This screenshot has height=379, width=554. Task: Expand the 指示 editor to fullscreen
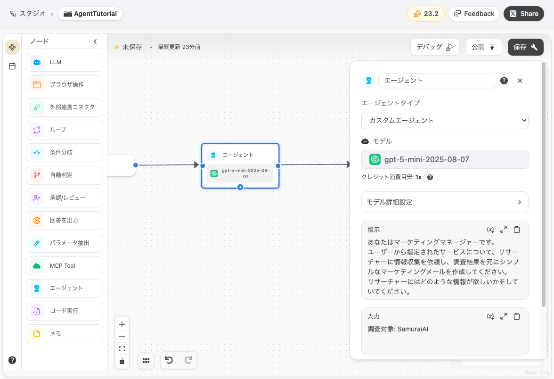coord(504,230)
